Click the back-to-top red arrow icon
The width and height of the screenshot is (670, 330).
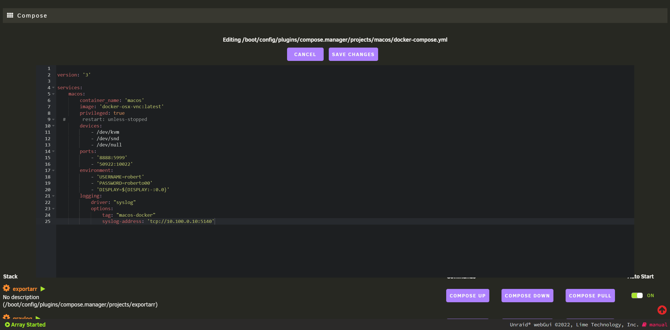pyautogui.click(x=662, y=310)
